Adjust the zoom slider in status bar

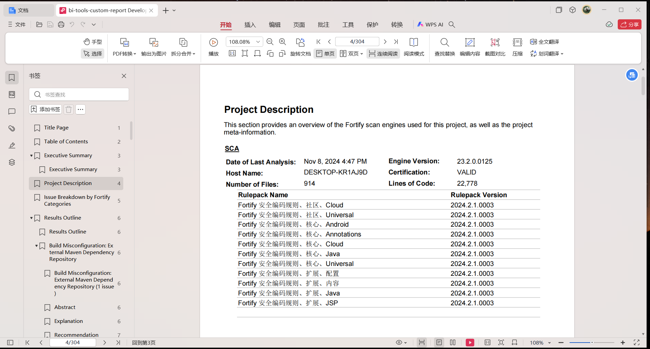[x=592, y=343]
